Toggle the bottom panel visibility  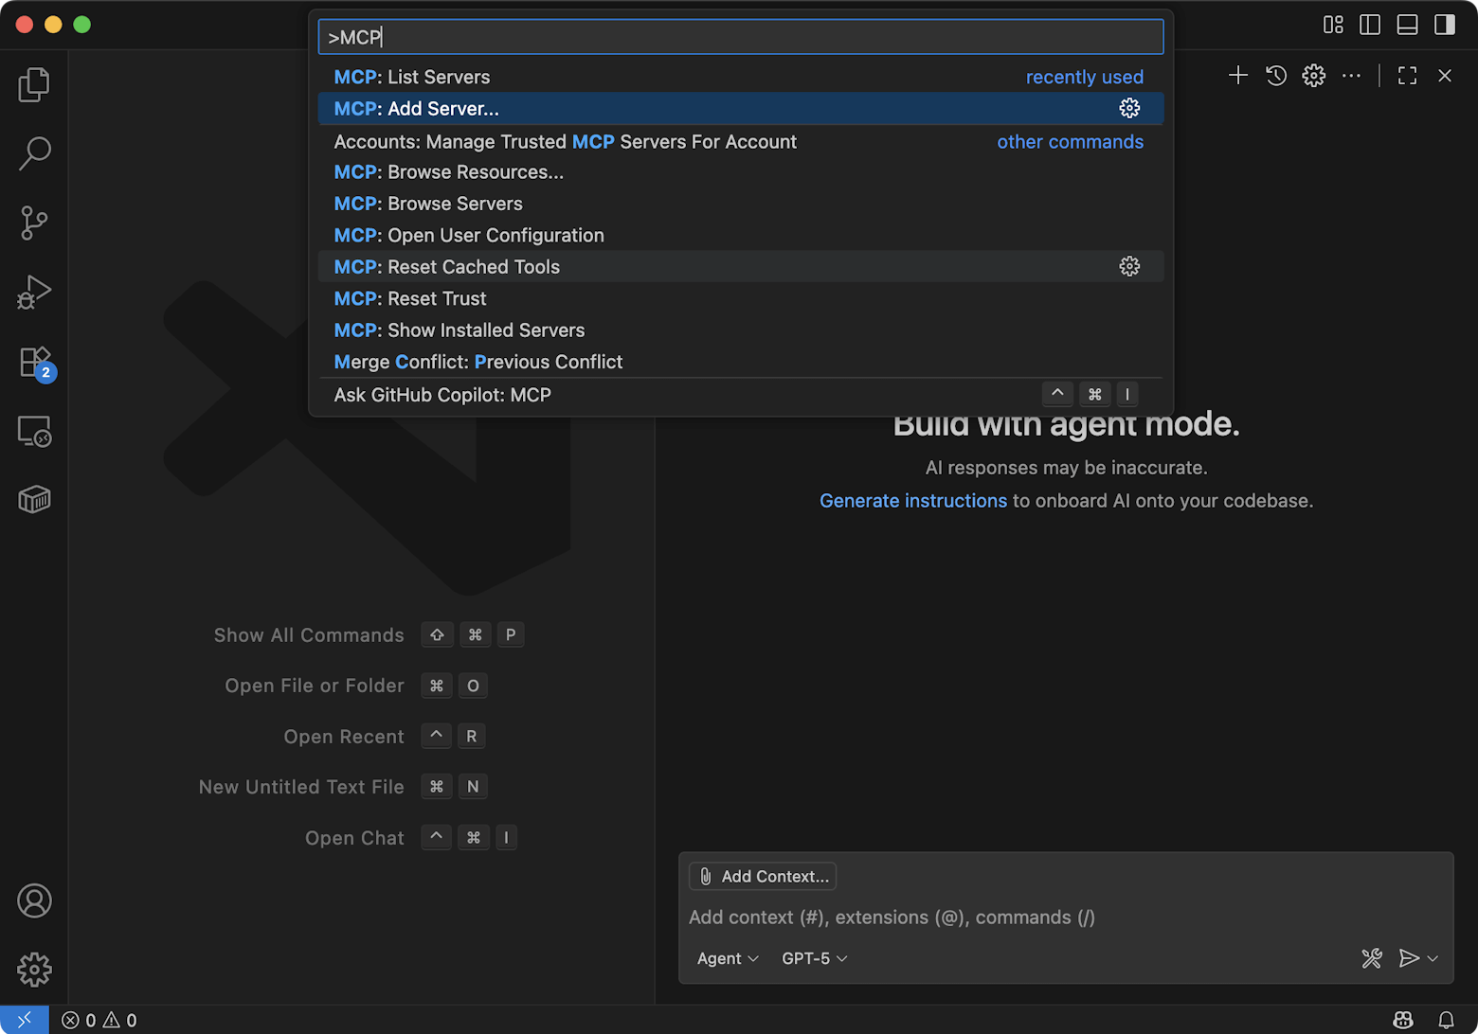pos(1407,25)
